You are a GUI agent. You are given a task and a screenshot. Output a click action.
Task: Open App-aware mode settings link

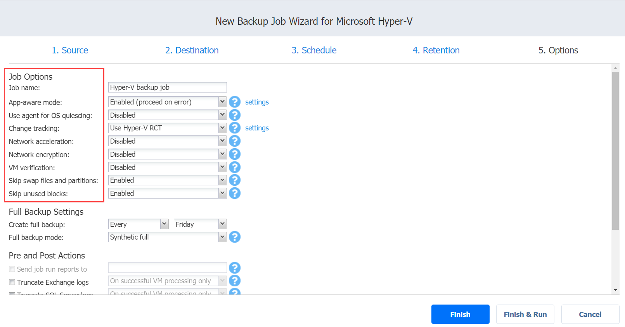257,102
